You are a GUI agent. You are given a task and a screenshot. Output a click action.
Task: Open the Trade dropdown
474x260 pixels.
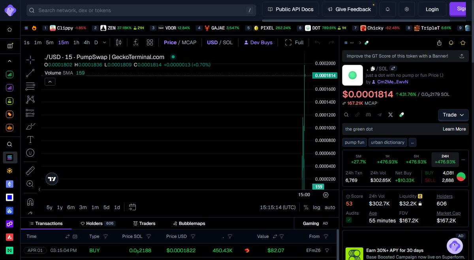click(x=453, y=115)
